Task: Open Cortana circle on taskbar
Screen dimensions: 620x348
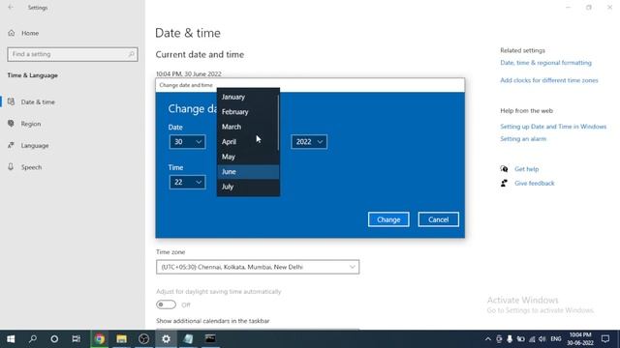Action: coord(54,339)
